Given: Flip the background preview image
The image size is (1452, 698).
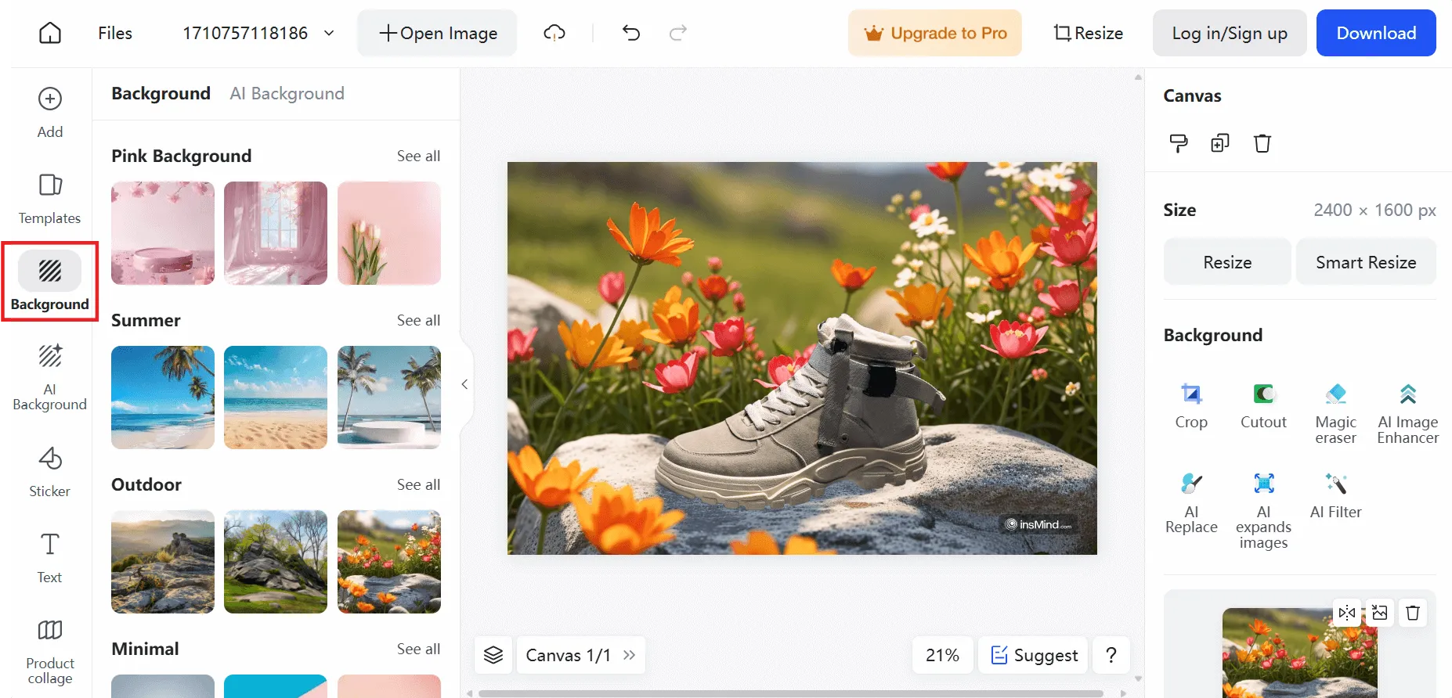Looking at the screenshot, I should click(x=1347, y=613).
